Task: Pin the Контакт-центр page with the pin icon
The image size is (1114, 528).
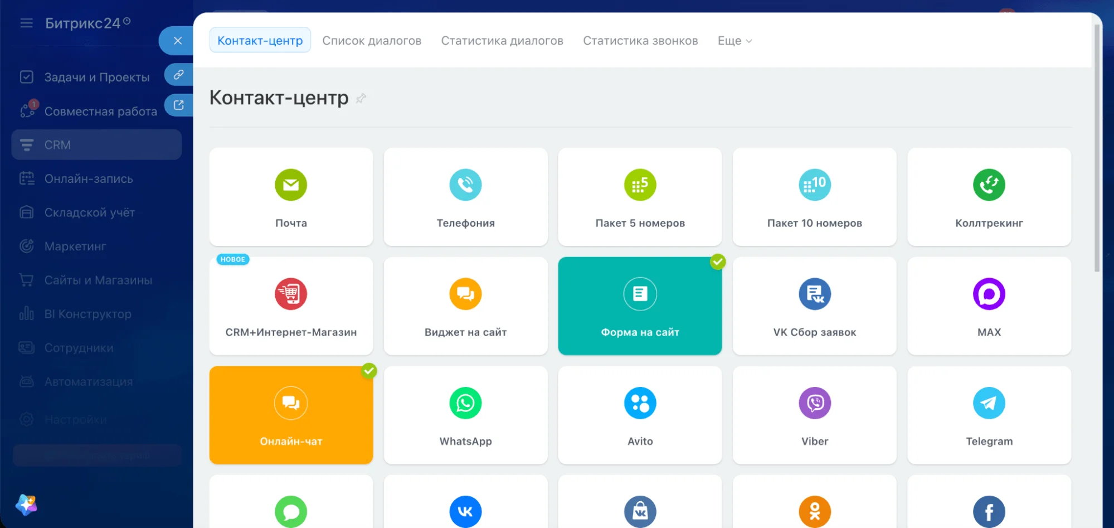Action: (361, 99)
